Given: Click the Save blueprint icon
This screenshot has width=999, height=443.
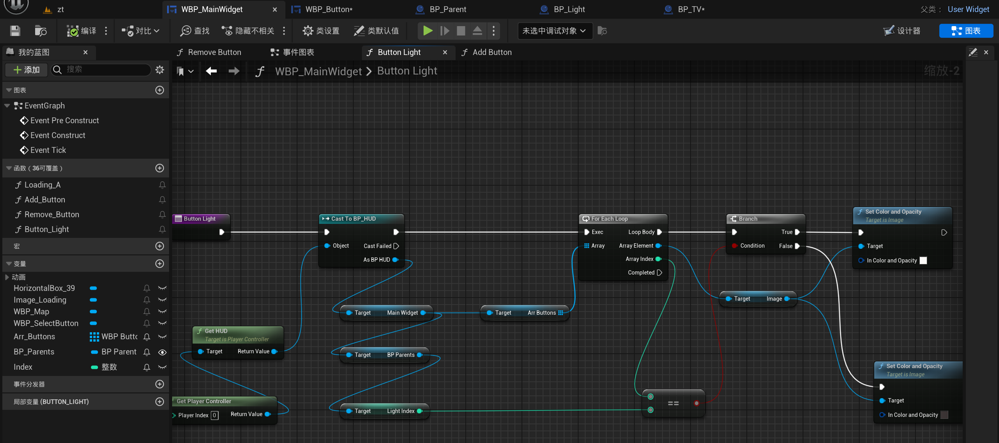Looking at the screenshot, I should pyautogui.click(x=15, y=31).
